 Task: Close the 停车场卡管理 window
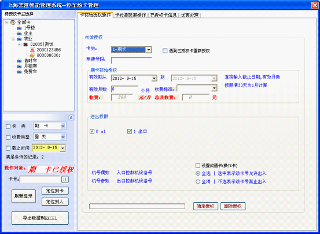pos(315,5)
